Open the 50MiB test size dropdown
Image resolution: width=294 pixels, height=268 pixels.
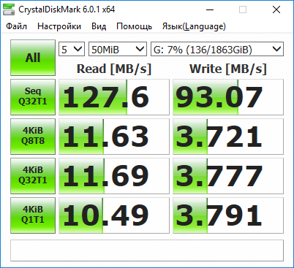tap(118, 49)
